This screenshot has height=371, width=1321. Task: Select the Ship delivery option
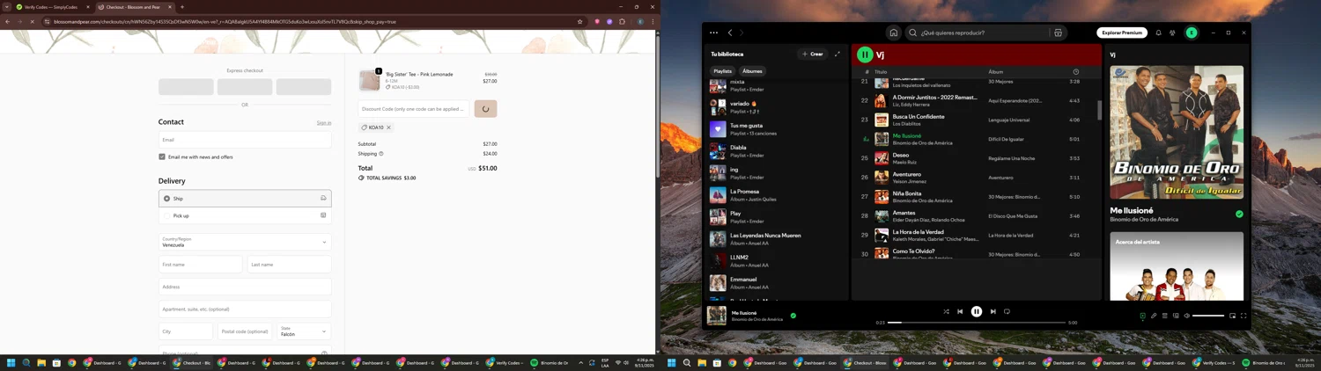[x=167, y=199]
